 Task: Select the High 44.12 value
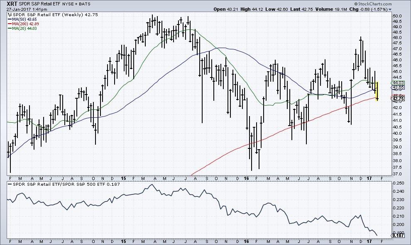coord(252,9)
